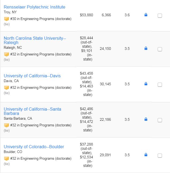The image size is (170, 173).
Task: Click lock icon in UC Davis row
Action: pyautogui.click(x=146, y=84)
